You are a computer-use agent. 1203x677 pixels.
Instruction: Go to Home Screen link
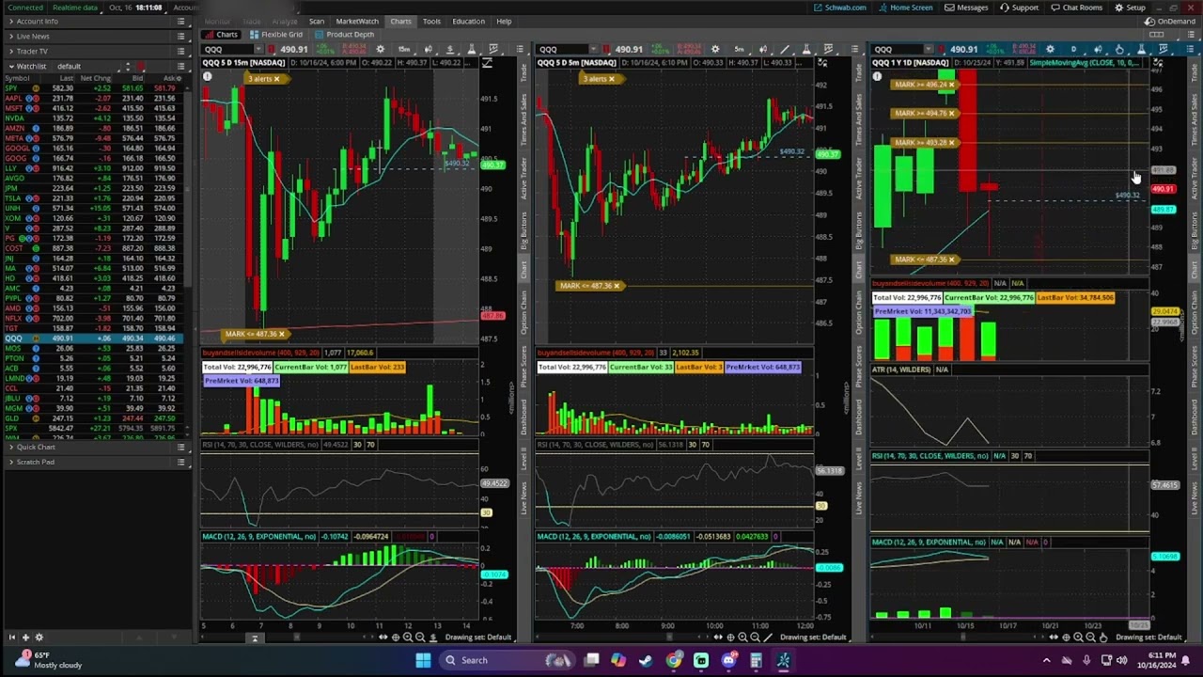(x=906, y=8)
